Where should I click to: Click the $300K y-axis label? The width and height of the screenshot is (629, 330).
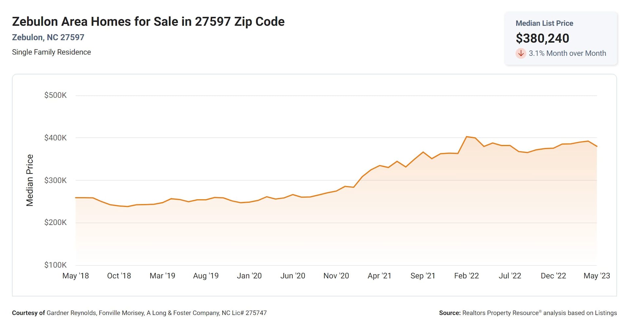point(55,180)
